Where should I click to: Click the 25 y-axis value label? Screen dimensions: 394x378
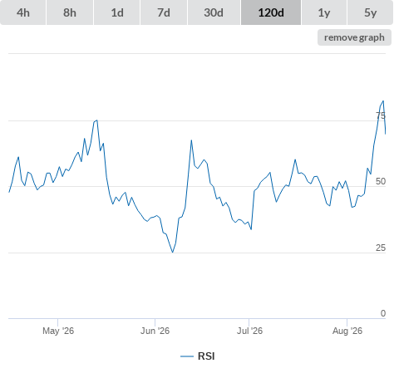tap(381, 248)
